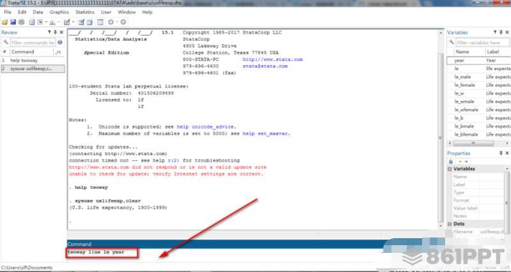Viewport: 511px width, 272px height.
Task: Click the Viewer toolbar icon
Action: point(40,22)
